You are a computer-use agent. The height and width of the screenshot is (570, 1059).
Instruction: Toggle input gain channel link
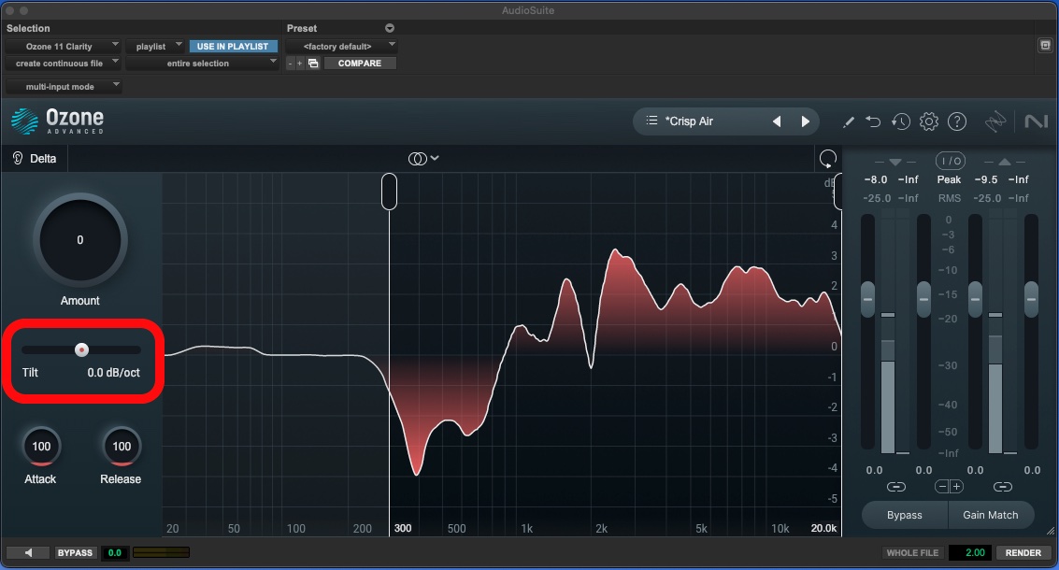tap(896, 487)
